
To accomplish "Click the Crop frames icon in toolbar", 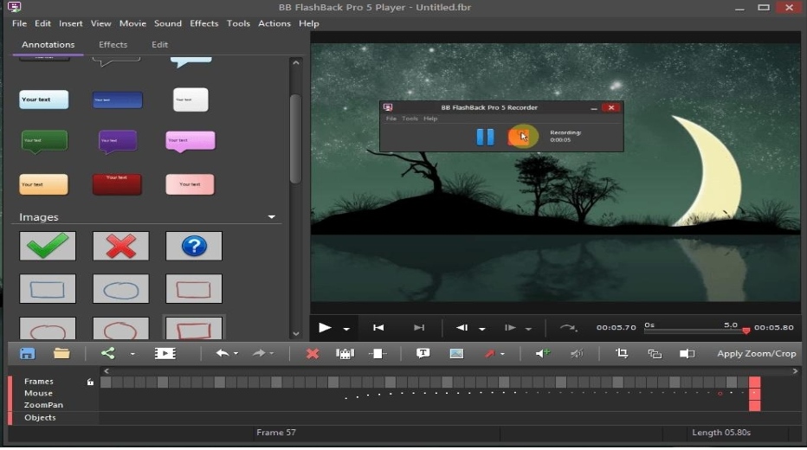I will pyautogui.click(x=378, y=353).
